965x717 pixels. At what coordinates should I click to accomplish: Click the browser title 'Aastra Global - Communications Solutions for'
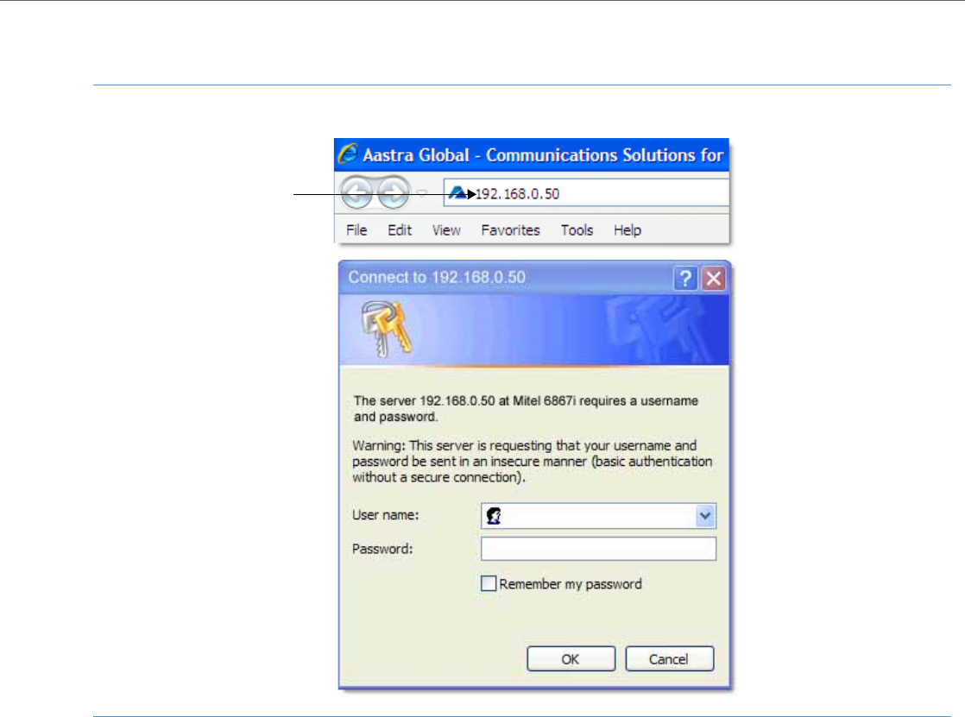543,155
